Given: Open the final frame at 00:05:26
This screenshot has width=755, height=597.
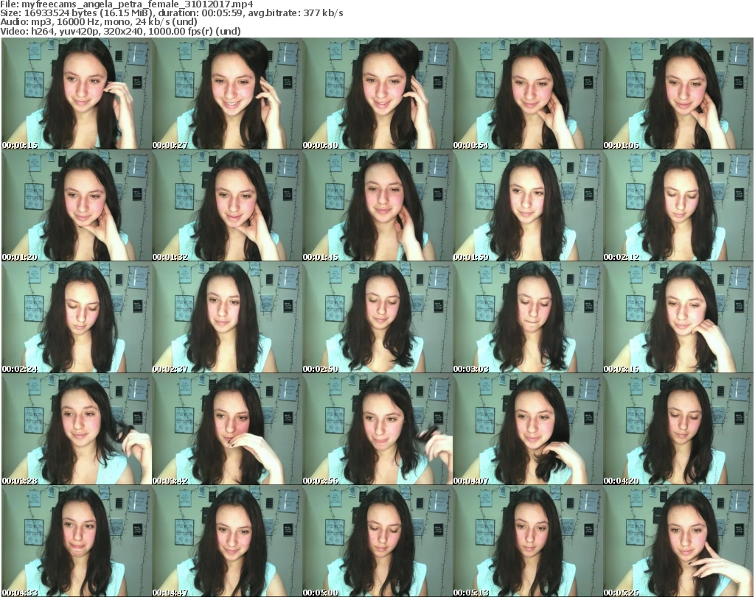Looking at the screenshot, I should [x=678, y=541].
